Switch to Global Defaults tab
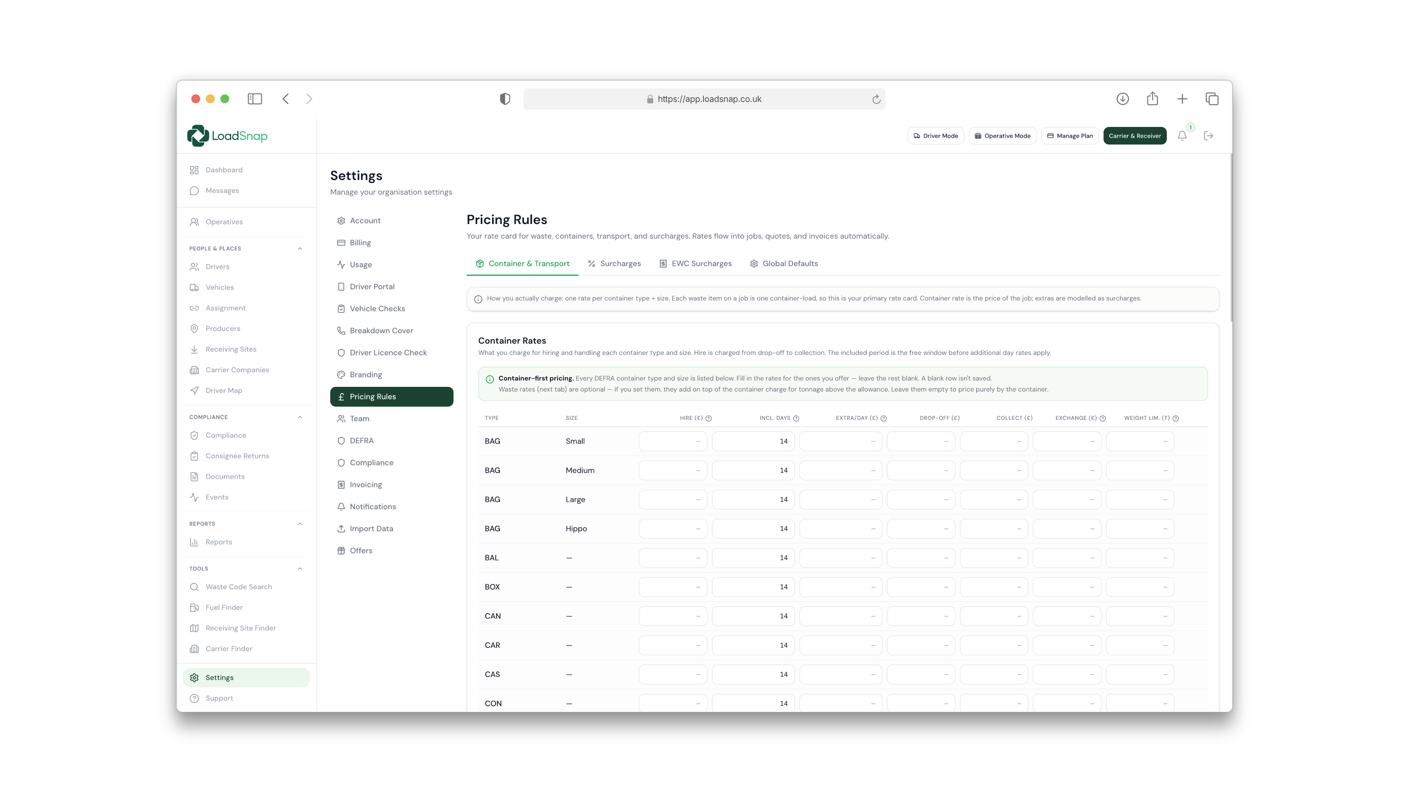1409x792 pixels. [x=784, y=264]
